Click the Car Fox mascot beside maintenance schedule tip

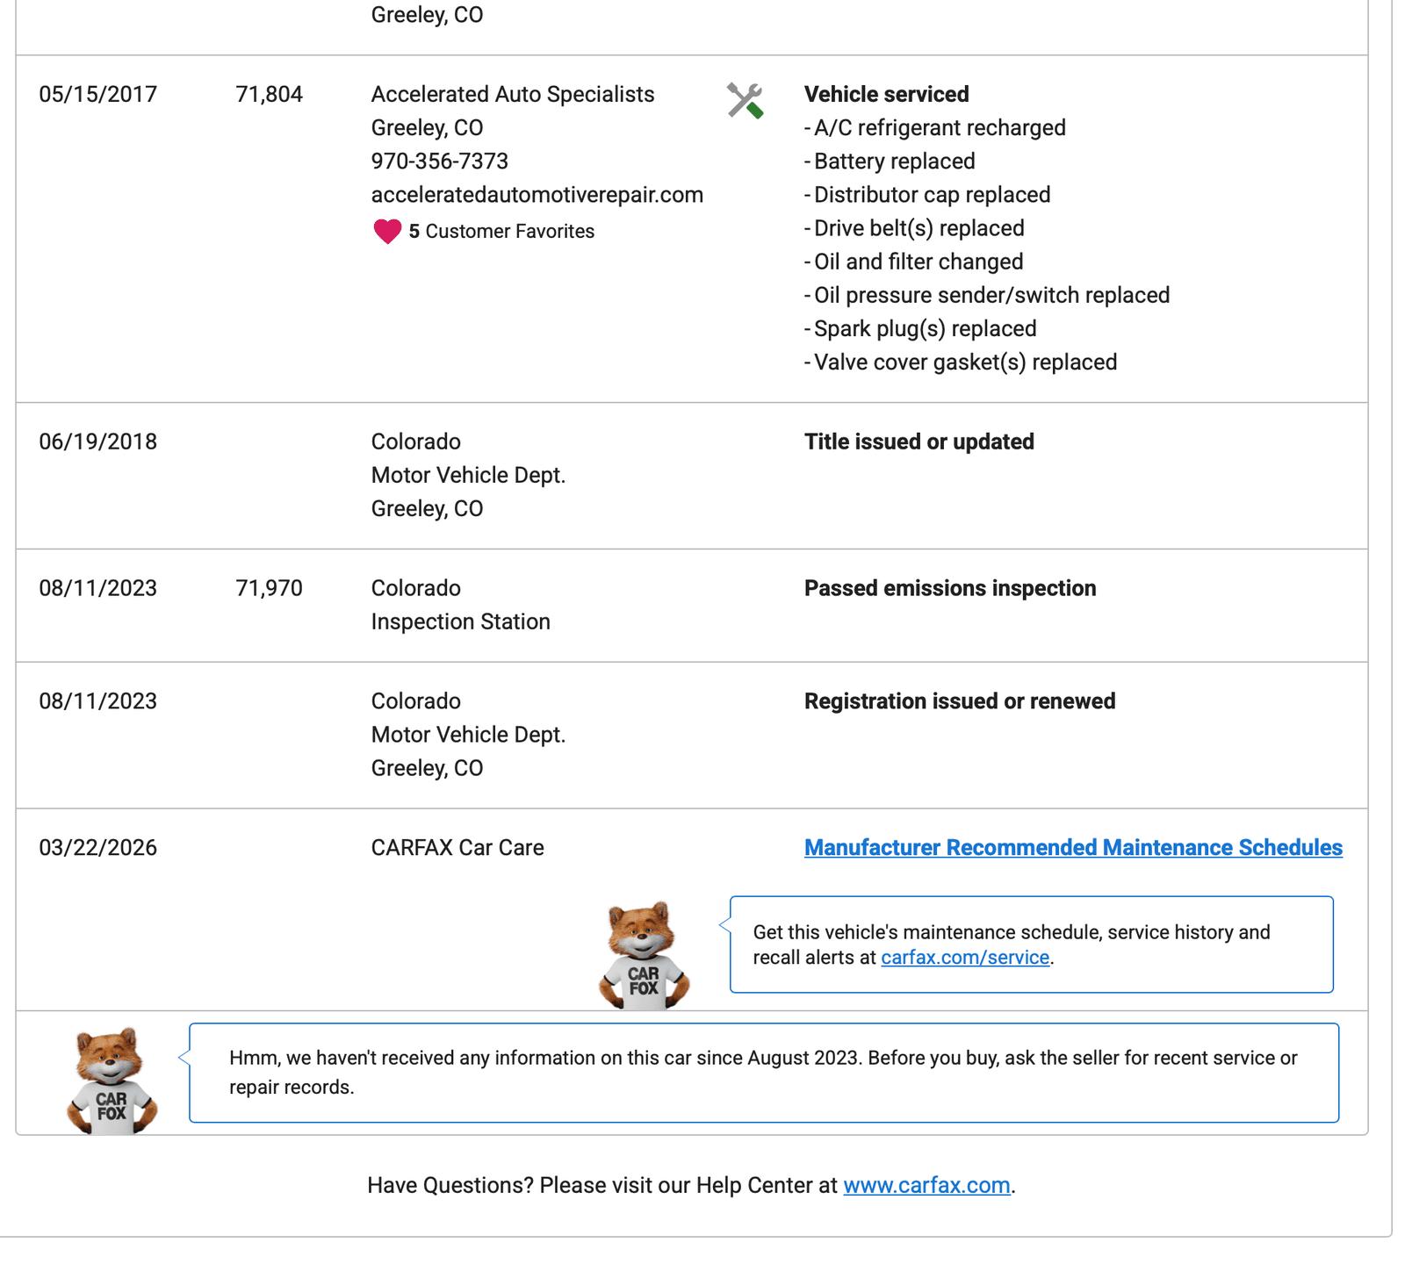(x=644, y=955)
